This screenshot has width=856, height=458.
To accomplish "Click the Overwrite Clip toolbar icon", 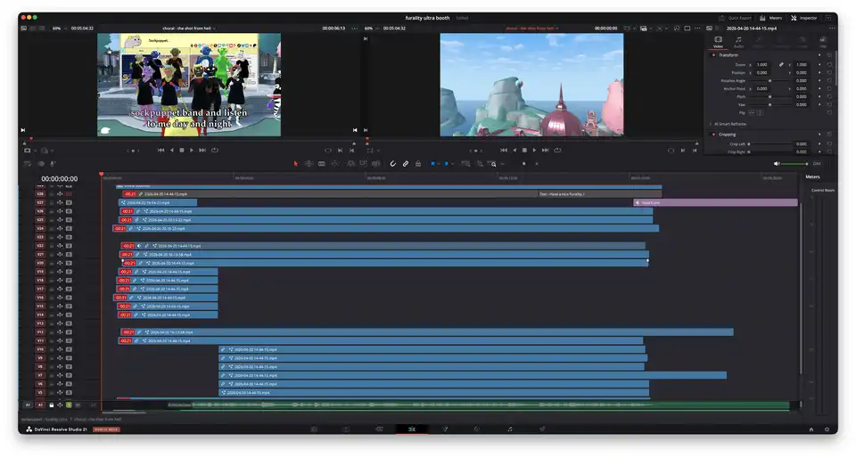I will (363, 164).
